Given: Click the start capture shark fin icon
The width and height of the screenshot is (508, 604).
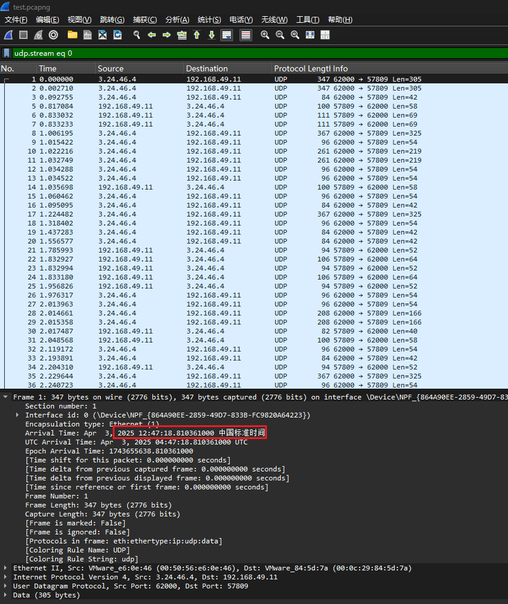Looking at the screenshot, I should click(x=9, y=35).
